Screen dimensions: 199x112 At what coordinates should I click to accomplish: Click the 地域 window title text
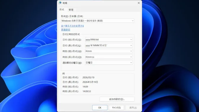[65, 3]
